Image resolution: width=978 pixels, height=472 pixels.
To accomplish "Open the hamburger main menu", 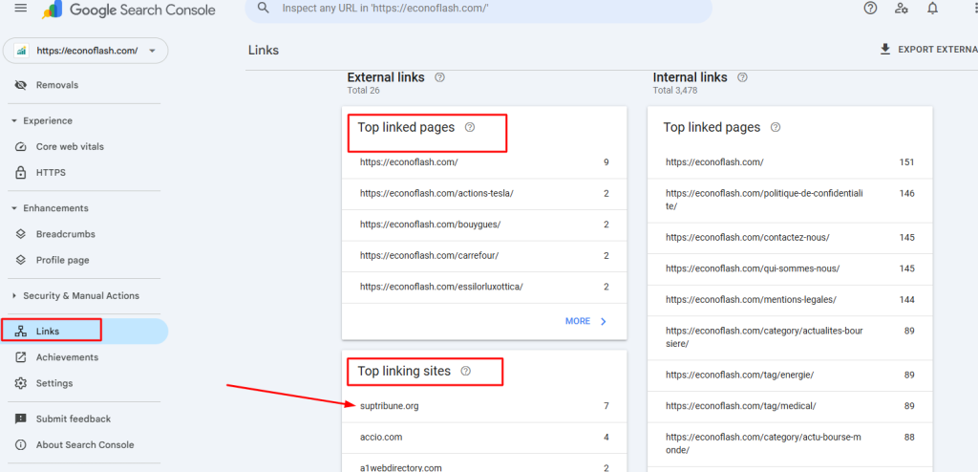I will [21, 9].
